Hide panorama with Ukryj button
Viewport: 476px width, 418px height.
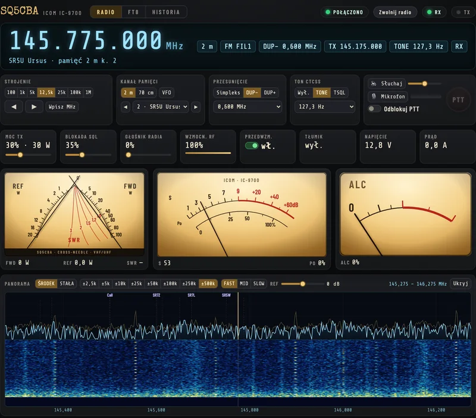click(x=460, y=283)
